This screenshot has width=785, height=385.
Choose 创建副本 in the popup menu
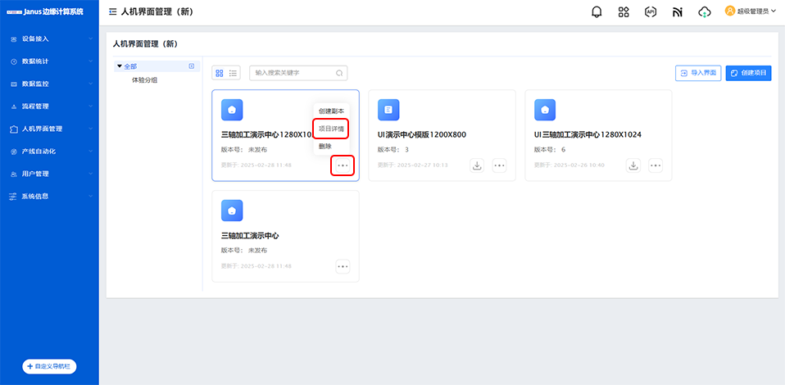point(332,111)
